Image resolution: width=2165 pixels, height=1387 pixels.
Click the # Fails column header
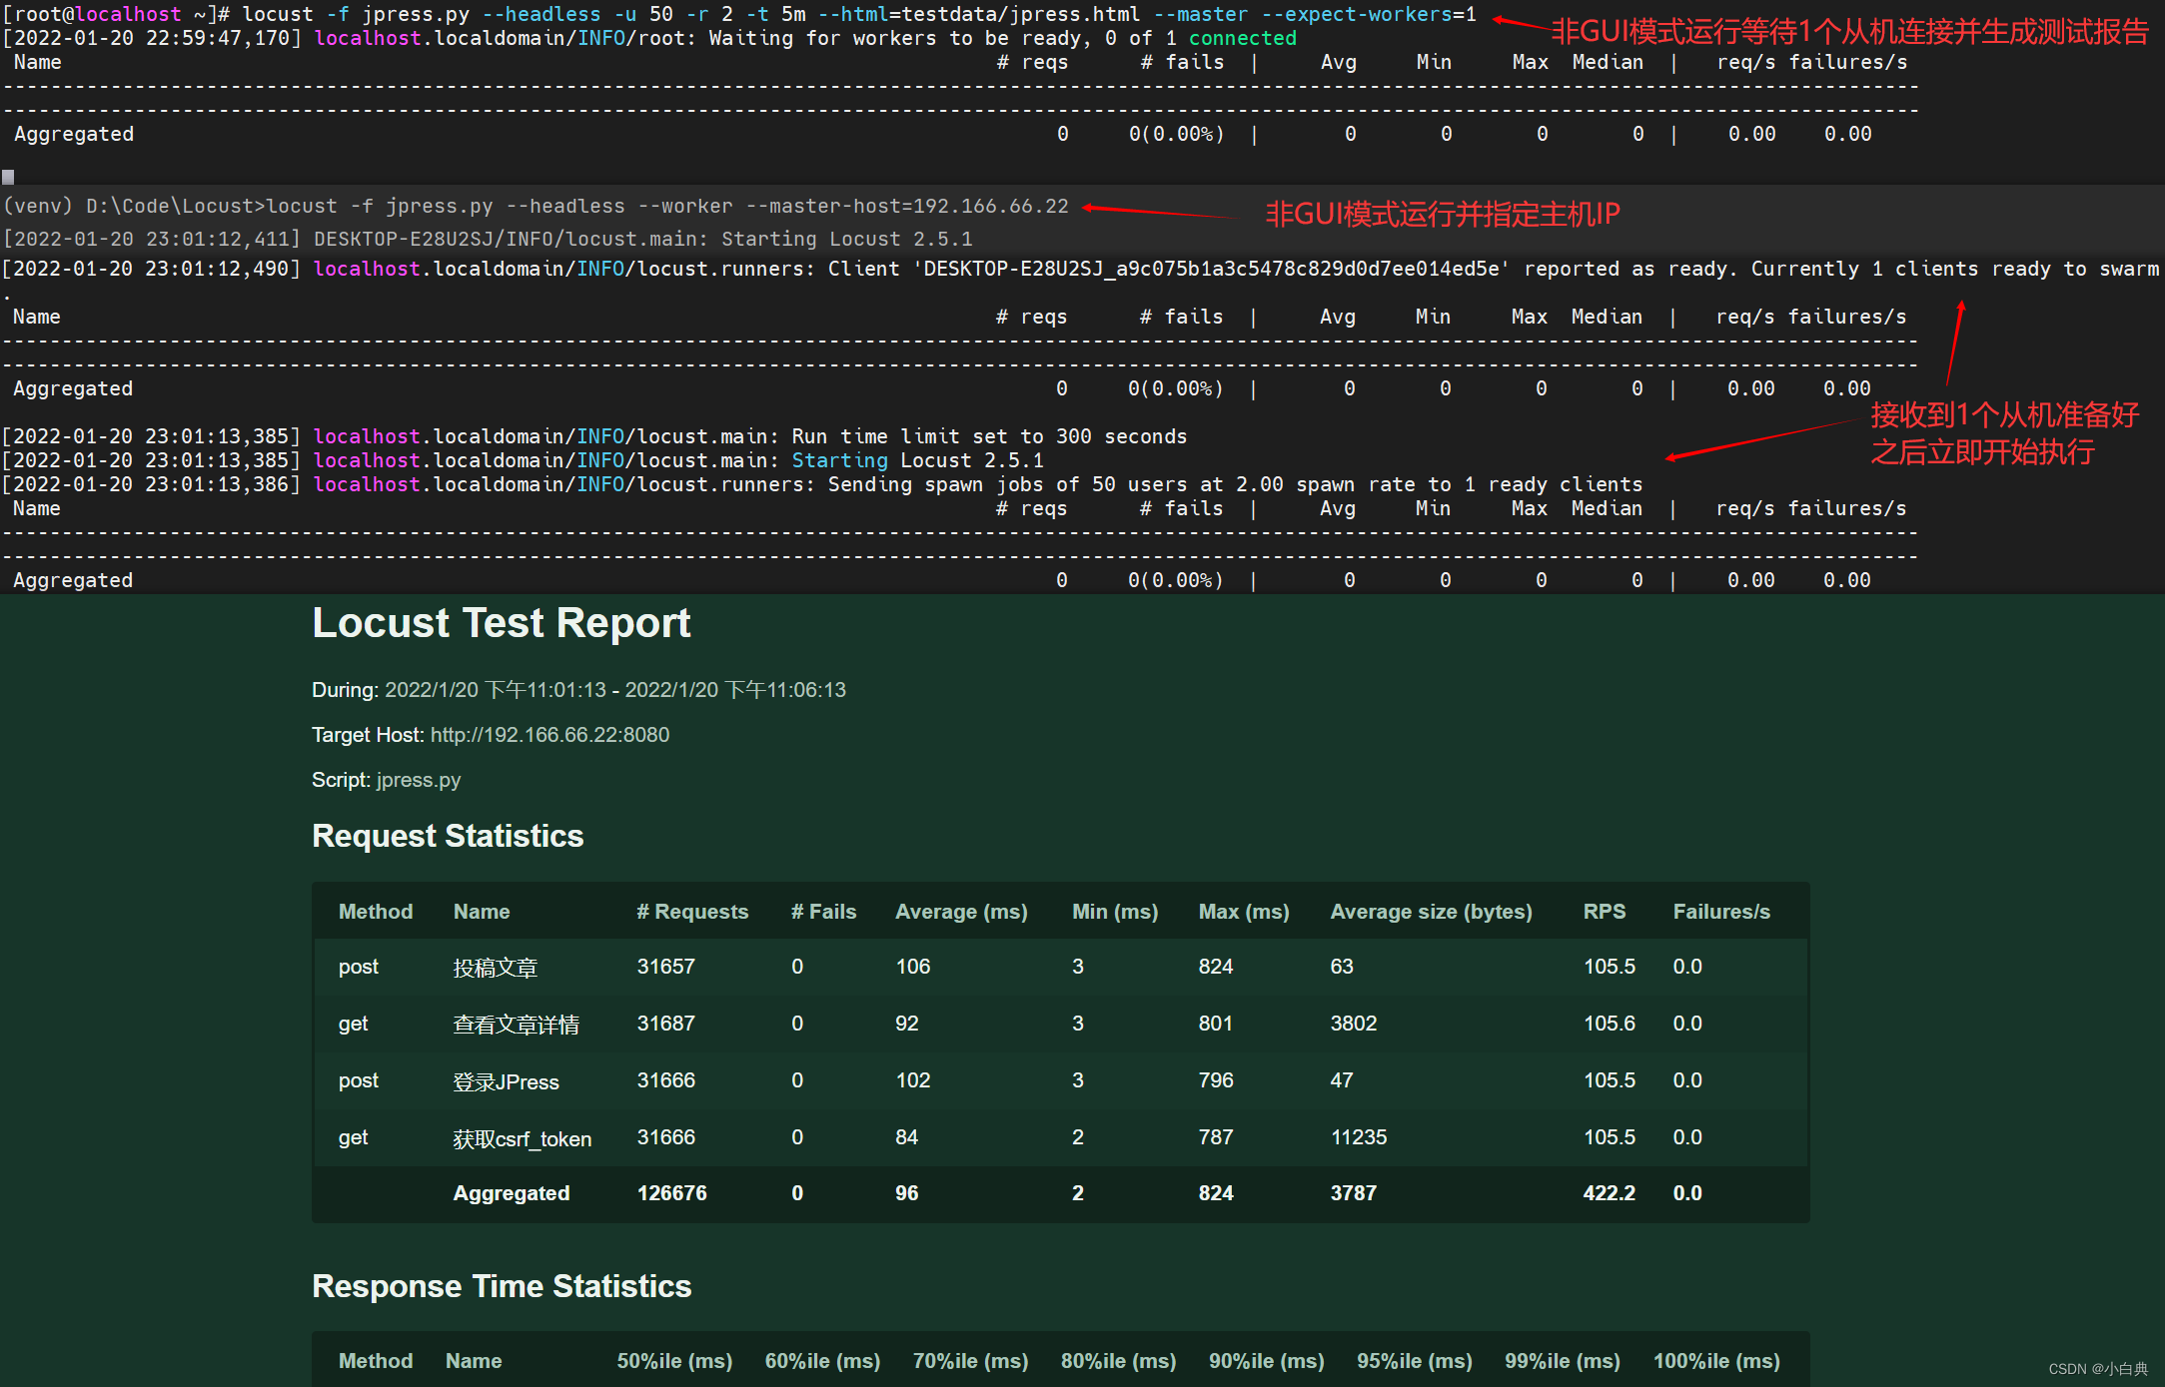click(824, 912)
